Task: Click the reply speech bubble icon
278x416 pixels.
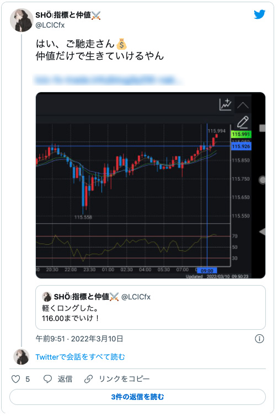Action: pyautogui.click(x=47, y=379)
